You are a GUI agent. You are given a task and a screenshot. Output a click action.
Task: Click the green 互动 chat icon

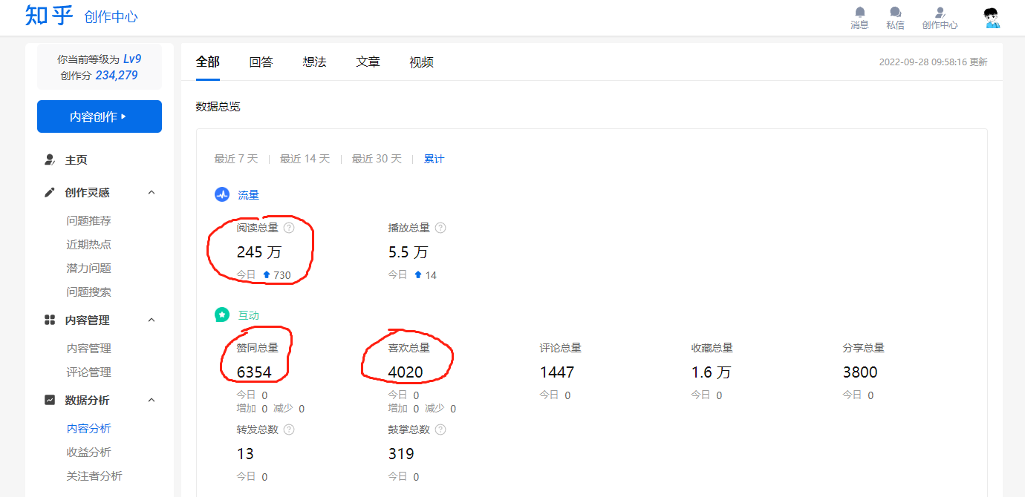[222, 315]
